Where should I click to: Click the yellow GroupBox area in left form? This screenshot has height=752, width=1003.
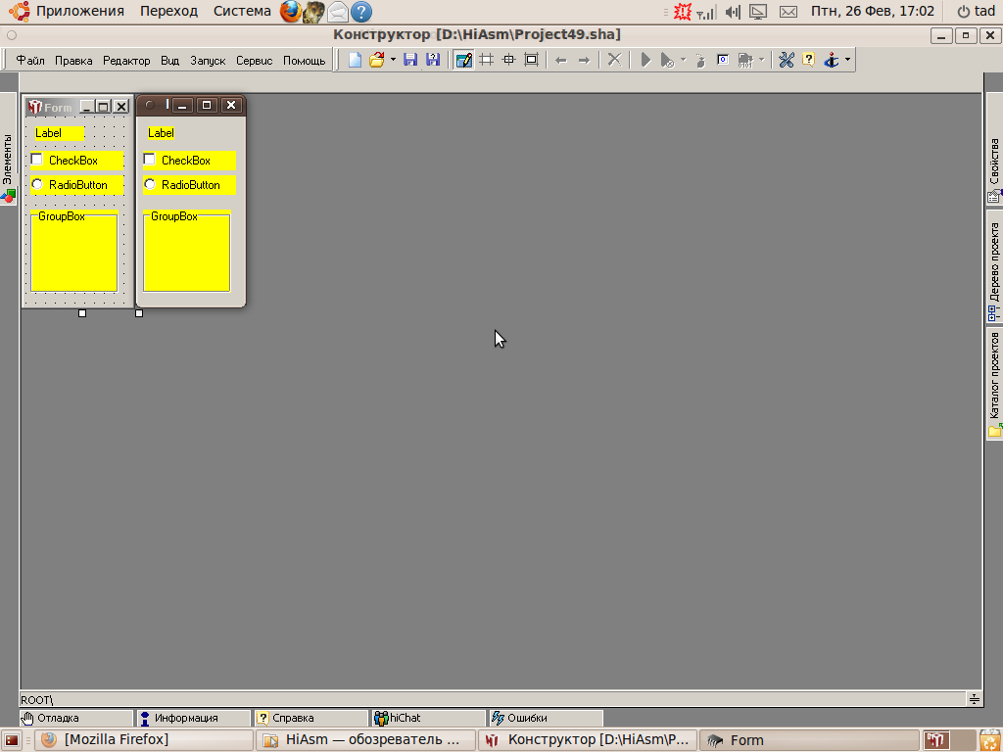click(x=74, y=255)
